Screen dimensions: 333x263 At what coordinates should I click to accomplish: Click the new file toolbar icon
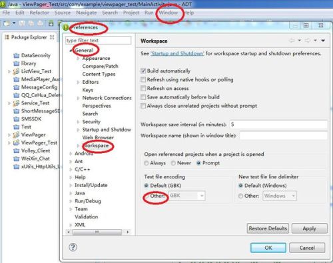tap(6, 23)
